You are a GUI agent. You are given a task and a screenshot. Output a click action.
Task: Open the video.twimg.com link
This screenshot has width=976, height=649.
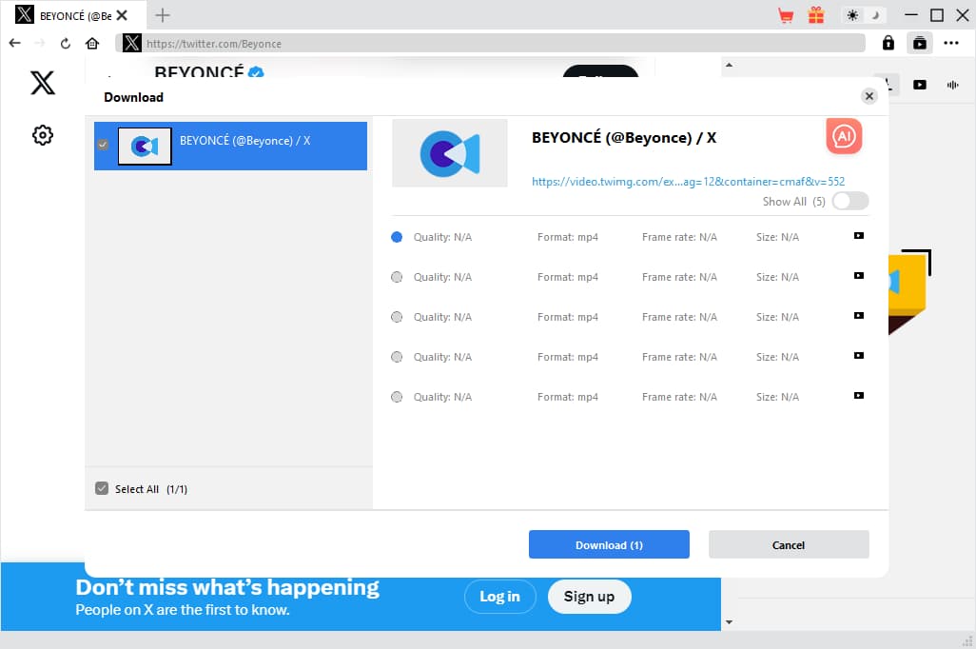click(x=688, y=181)
